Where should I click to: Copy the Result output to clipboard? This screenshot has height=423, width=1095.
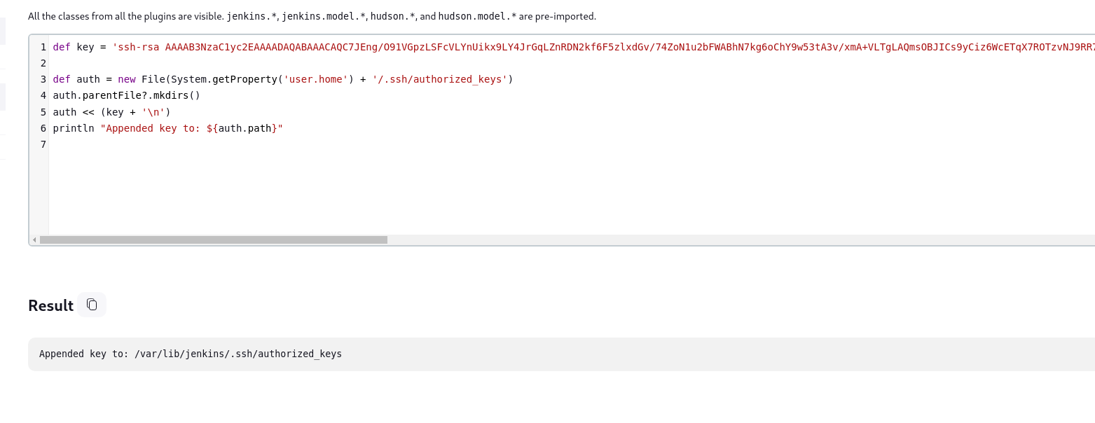pyautogui.click(x=92, y=305)
